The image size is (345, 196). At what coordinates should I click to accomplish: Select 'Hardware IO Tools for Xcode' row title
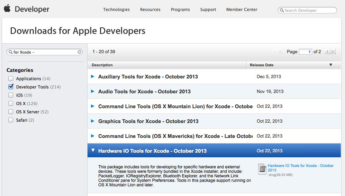tap(153, 151)
